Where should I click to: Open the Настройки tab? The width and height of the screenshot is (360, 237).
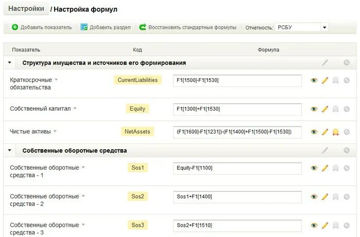coord(26,9)
